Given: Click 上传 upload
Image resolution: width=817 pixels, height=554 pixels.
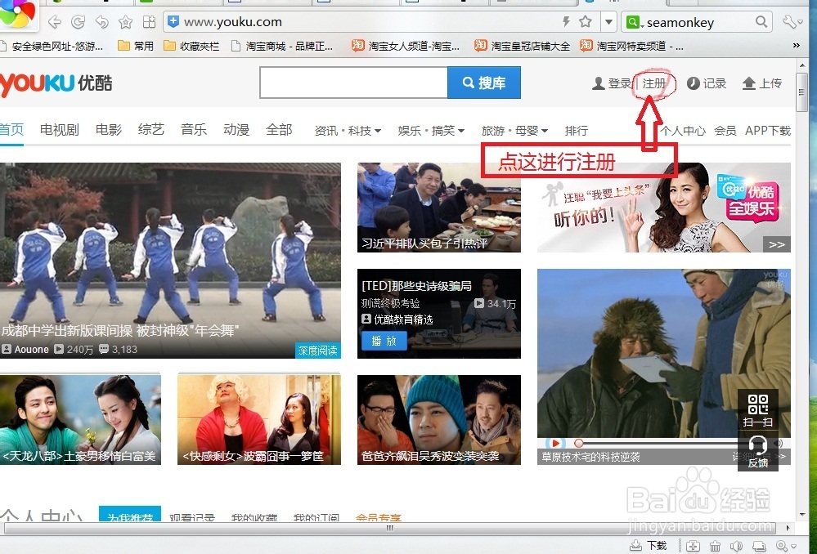Looking at the screenshot, I should click(761, 83).
